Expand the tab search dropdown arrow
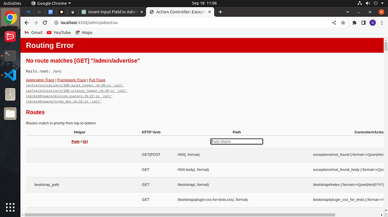The image size is (388, 217). (x=348, y=12)
